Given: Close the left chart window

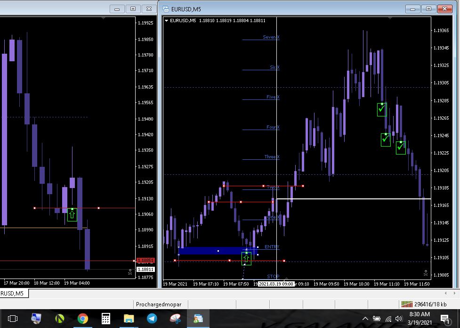Looking at the screenshot, I should [149, 9].
